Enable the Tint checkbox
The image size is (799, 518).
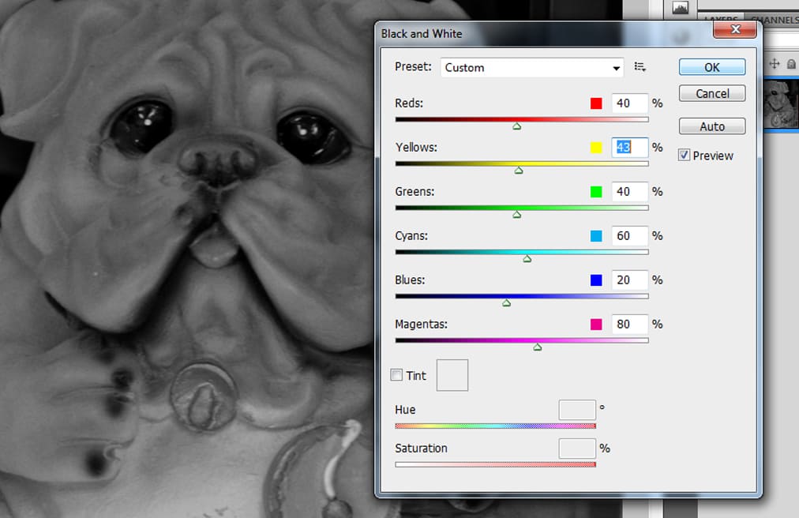(397, 375)
